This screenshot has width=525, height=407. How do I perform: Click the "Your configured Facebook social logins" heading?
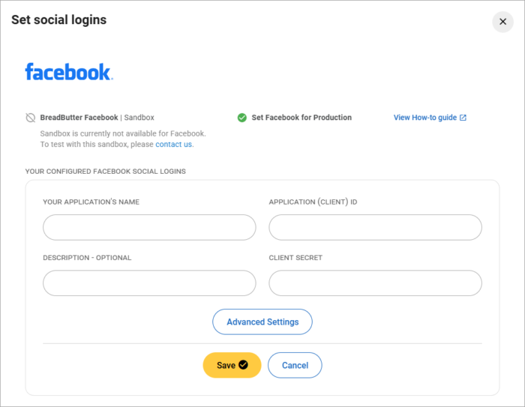click(x=106, y=172)
